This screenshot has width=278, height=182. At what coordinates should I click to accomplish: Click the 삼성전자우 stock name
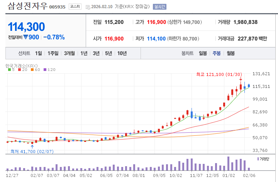27,7
